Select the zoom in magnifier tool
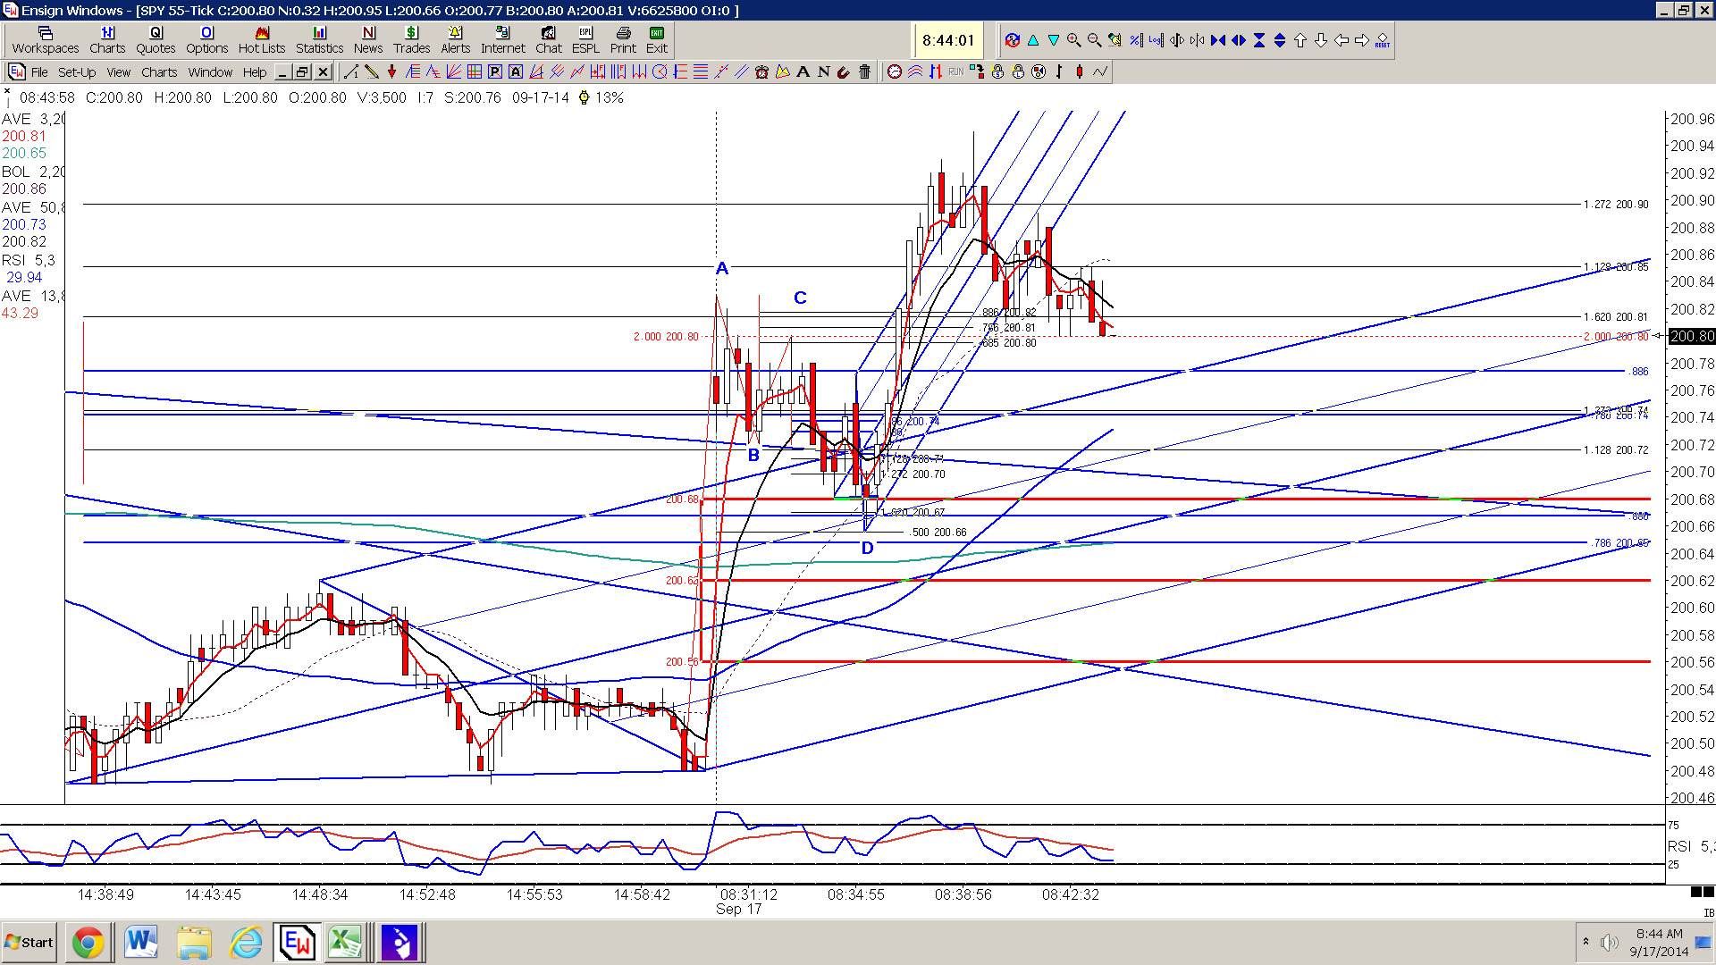The width and height of the screenshot is (1716, 965). click(x=1073, y=40)
